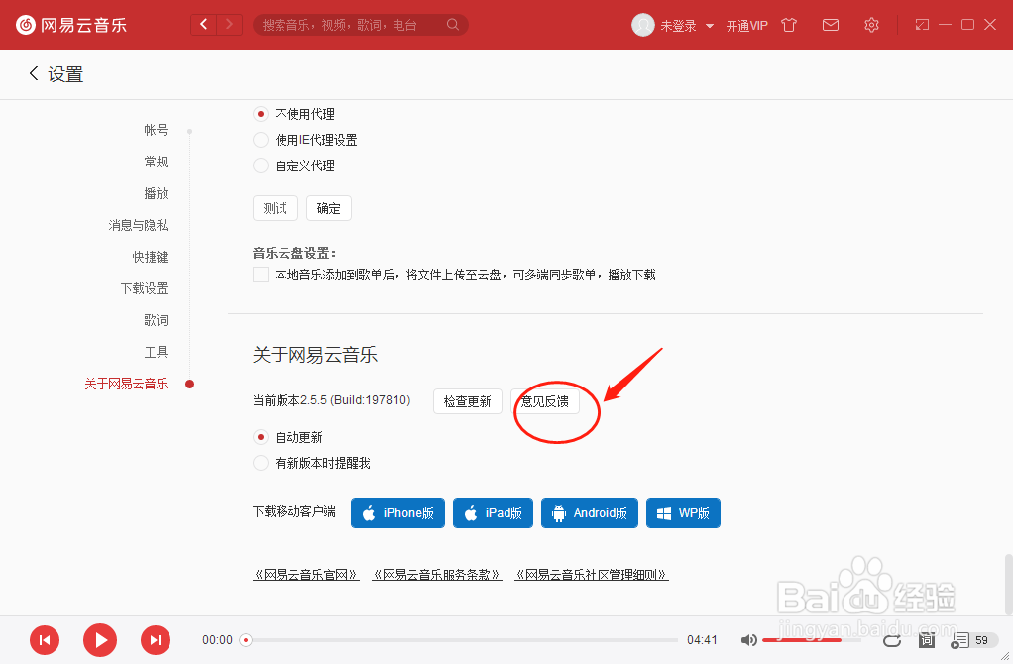
Task: Download the WP版 client
Action: coord(684,513)
